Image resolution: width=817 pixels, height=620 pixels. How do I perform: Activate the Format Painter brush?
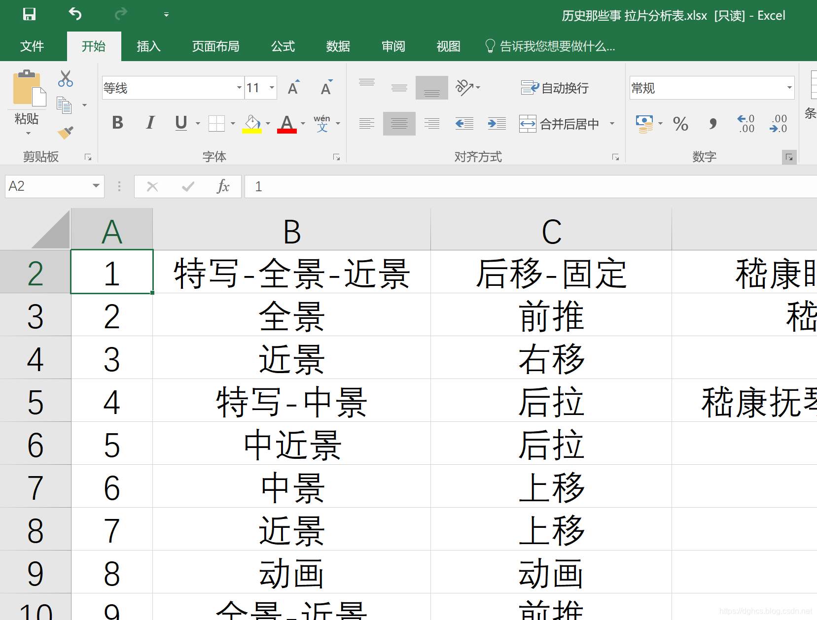[x=65, y=132]
